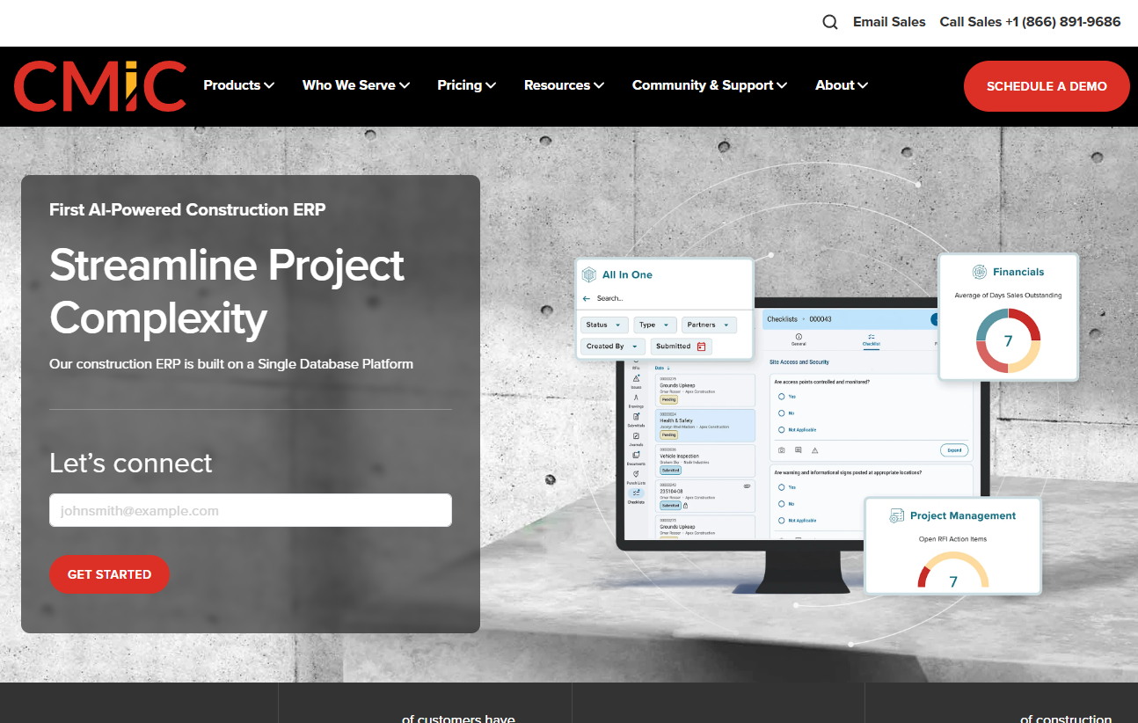Click the Project Management card icon
Image resolution: width=1138 pixels, height=723 pixels.
tap(897, 515)
